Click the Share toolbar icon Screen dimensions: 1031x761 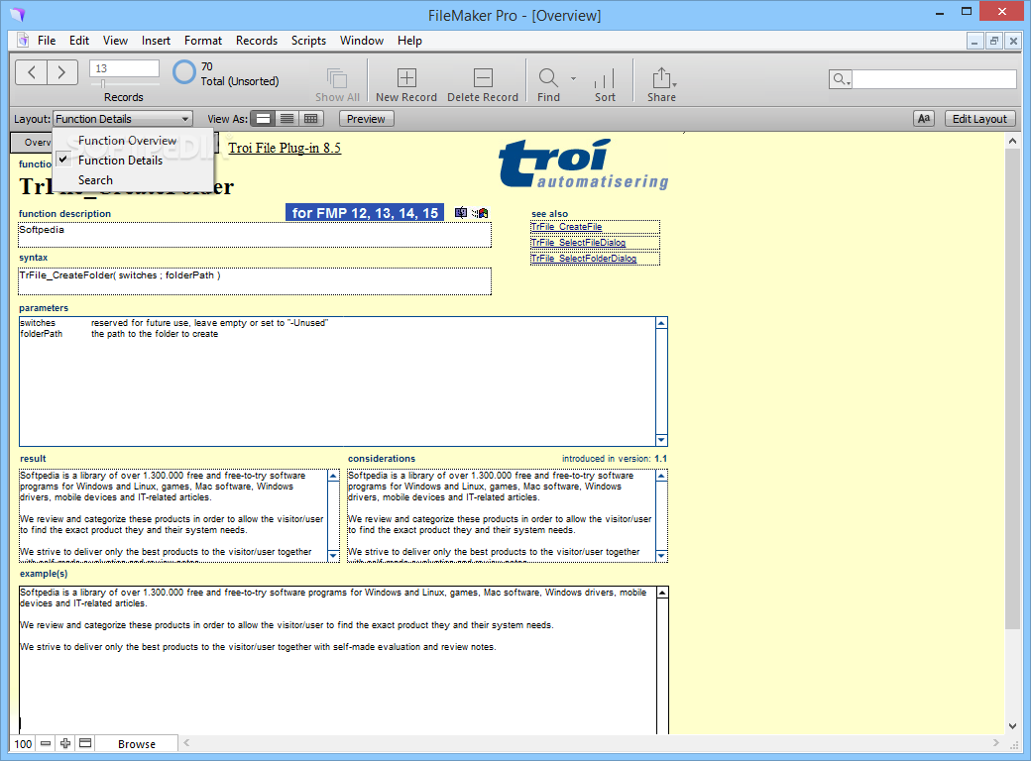point(661,77)
